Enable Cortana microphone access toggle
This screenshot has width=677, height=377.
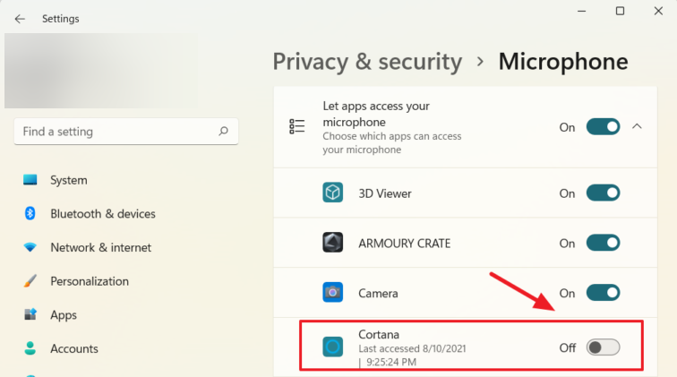pos(603,347)
